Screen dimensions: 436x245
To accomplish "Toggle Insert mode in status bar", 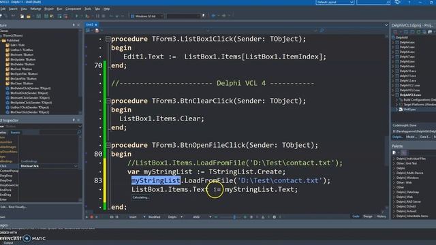I will [x=133, y=217].
